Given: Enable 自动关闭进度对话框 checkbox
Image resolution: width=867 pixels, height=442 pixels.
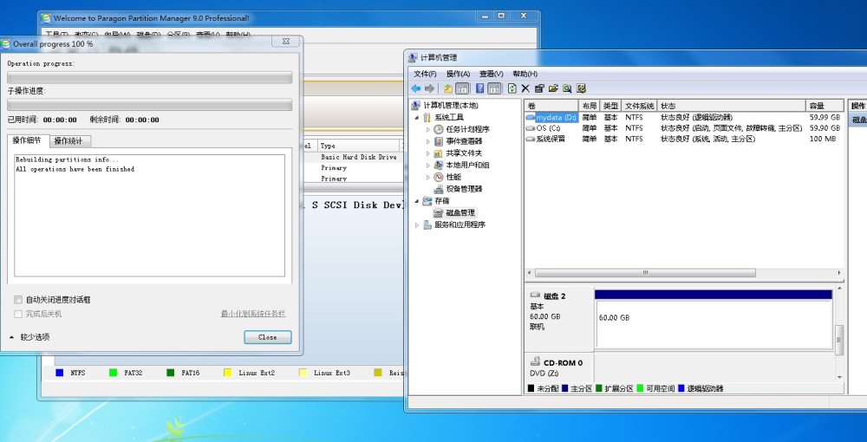Looking at the screenshot, I should tap(18, 300).
